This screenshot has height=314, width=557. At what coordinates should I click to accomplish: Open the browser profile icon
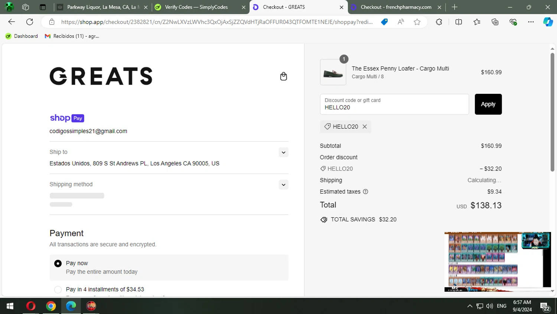(x=9, y=7)
